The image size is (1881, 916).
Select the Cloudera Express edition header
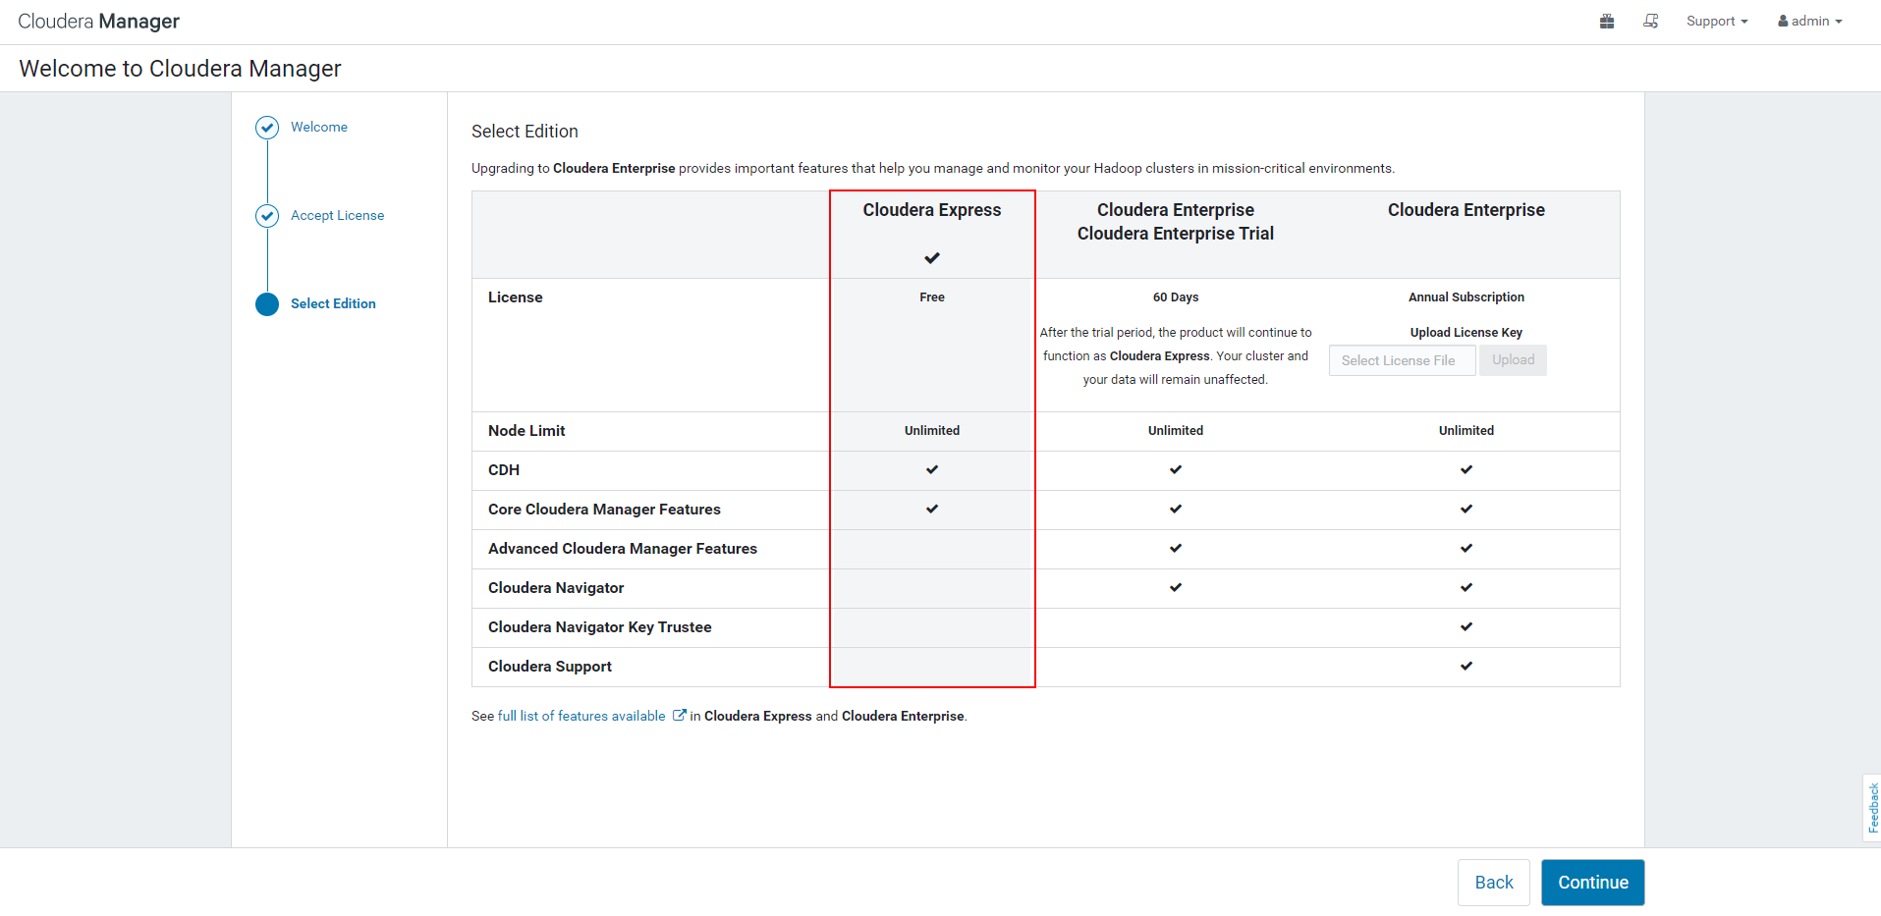(x=932, y=210)
